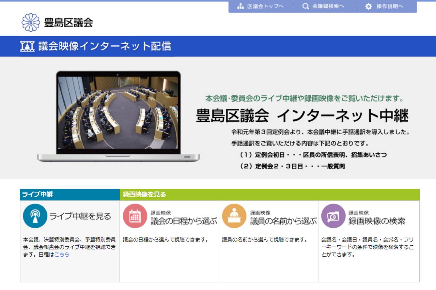This screenshot has width=436, height=290.
Task: Click the ライブ中継を見る heading link
Action: [x=80, y=216]
